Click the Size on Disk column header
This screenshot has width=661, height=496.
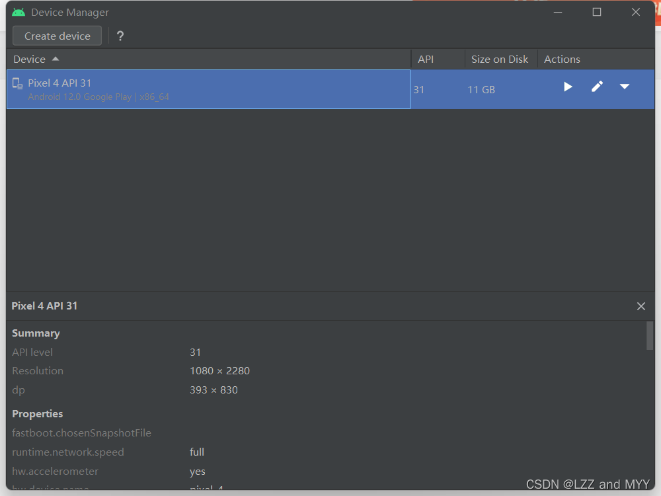[x=500, y=59]
